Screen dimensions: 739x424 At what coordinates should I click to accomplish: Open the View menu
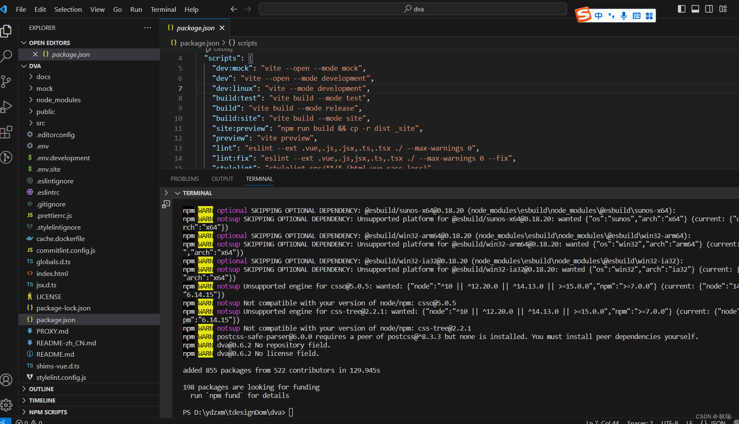[97, 9]
